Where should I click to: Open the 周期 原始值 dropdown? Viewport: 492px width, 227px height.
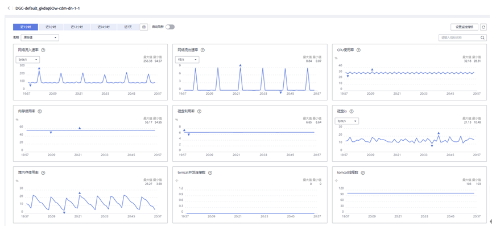tap(39, 38)
